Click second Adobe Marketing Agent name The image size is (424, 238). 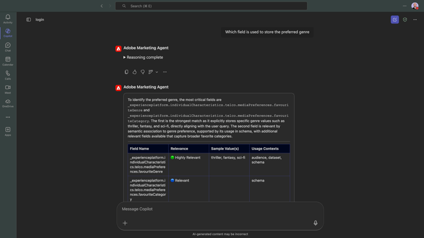146,87
